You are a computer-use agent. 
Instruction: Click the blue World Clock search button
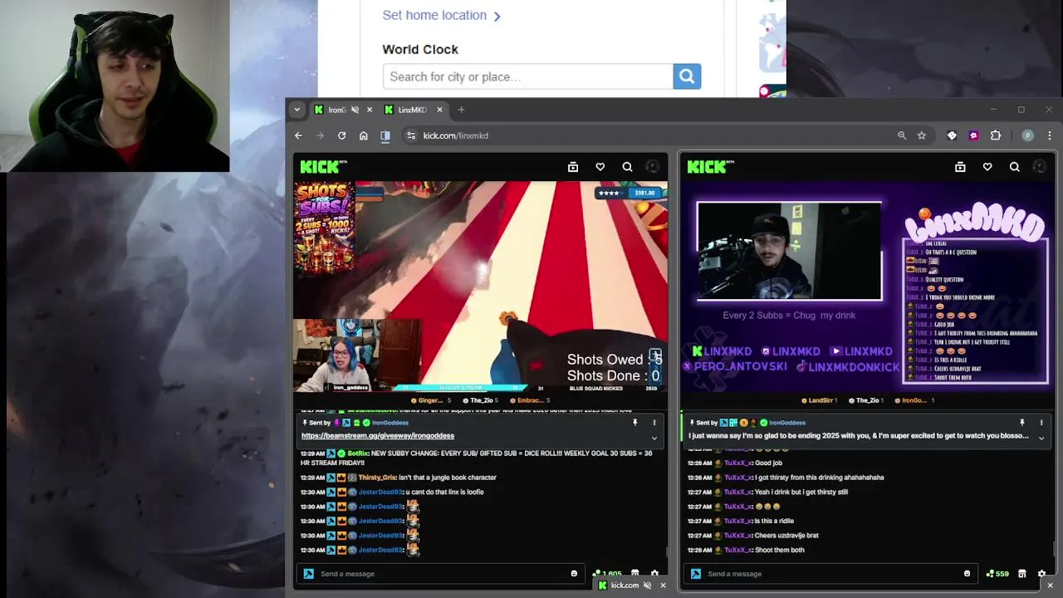687,76
